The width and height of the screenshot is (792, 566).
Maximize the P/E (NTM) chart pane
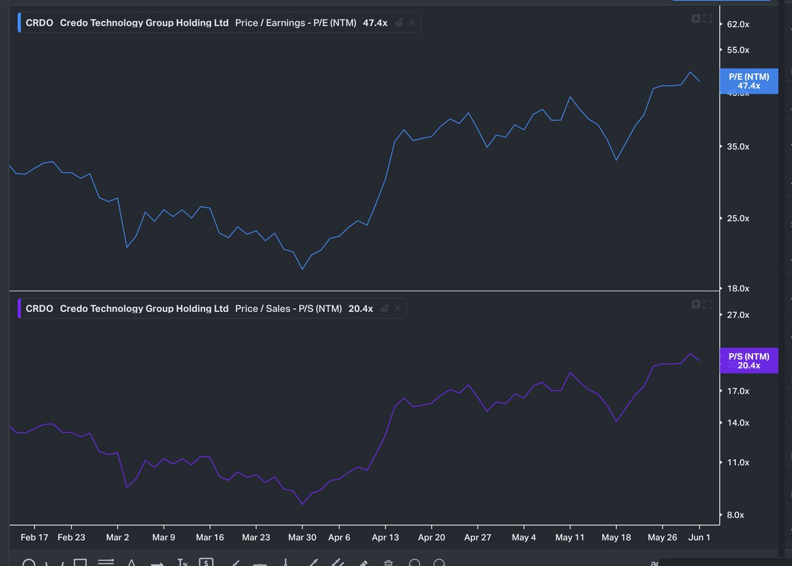pyautogui.click(x=708, y=18)
